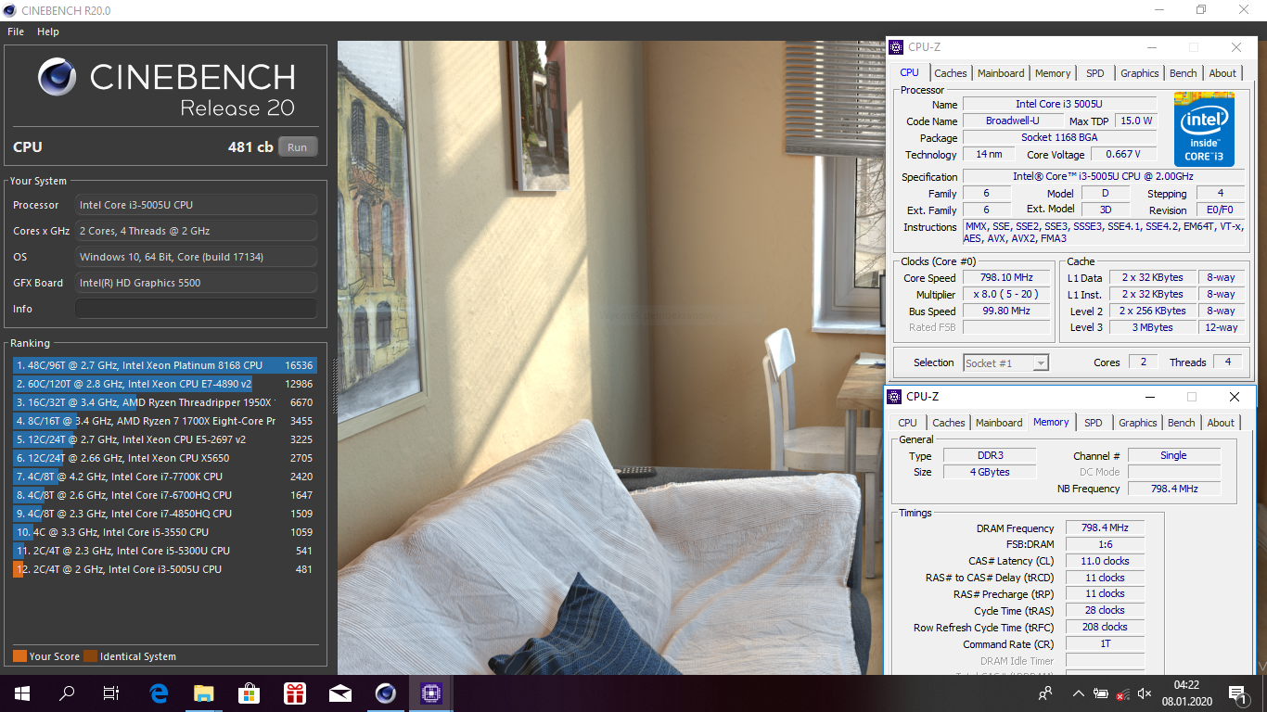Open Microsoft Store from the taskbar
This screenshot has height=712, width=1267.
250,693
